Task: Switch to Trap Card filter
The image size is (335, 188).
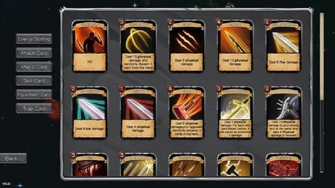Action: click(x=34, y=108)
